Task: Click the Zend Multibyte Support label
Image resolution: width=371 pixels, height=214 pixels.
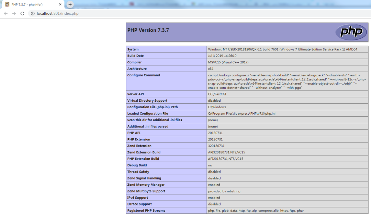Action: point(146,191)
